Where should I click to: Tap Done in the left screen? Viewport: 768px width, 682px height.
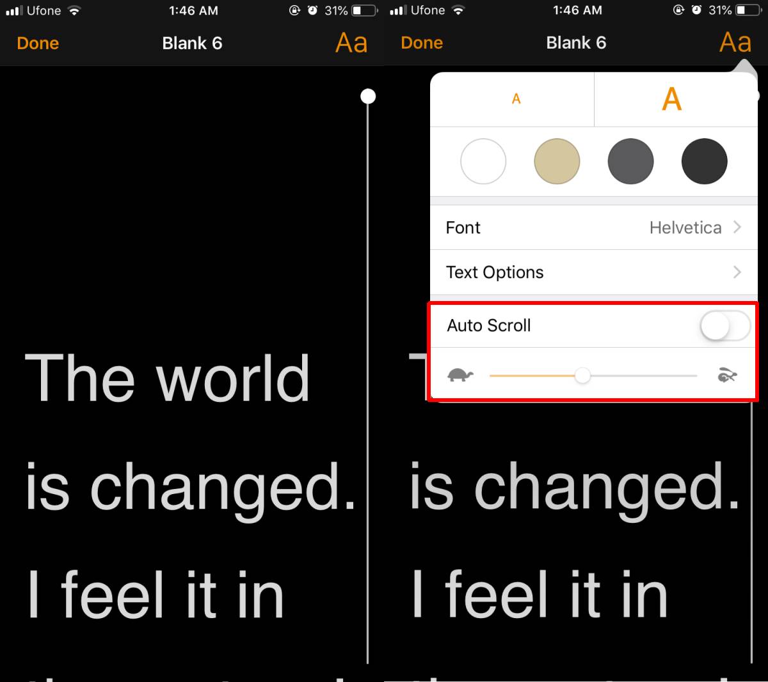point(38,43)
